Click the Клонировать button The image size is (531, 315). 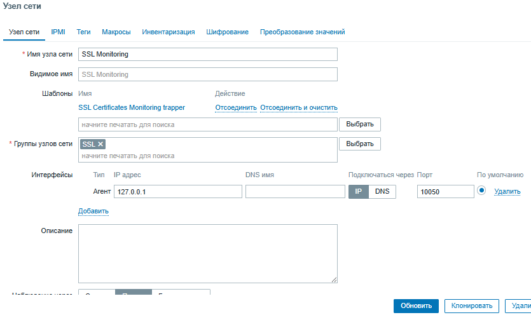(471, 306)
